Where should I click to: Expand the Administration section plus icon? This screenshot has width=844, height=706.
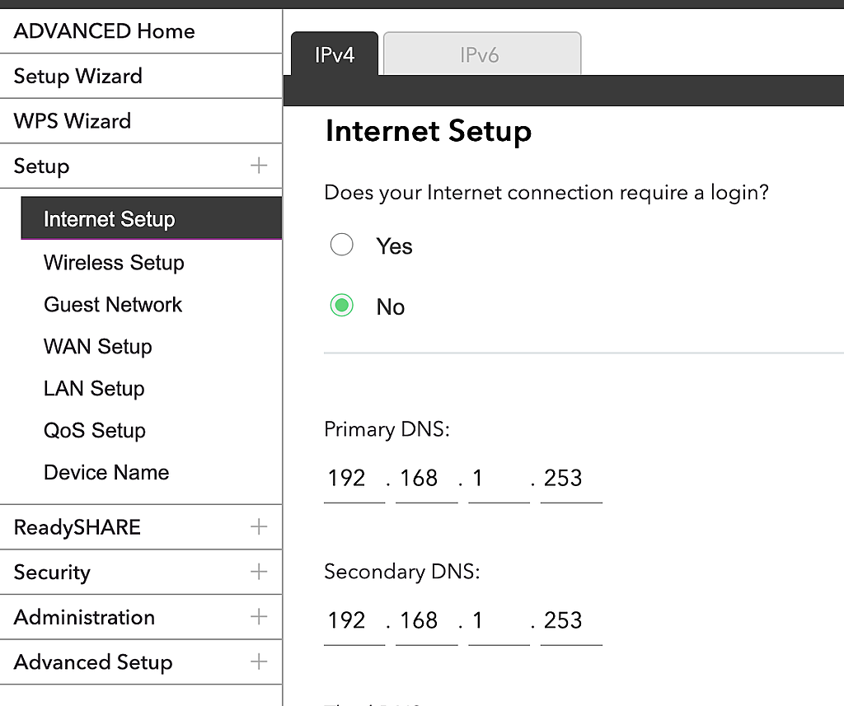(x=259, y=617)
